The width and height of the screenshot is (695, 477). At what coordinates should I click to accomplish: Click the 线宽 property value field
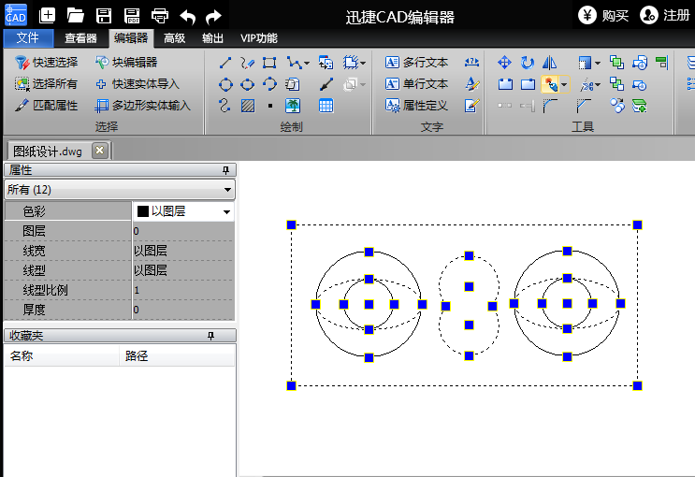click(x=182, y=251)
